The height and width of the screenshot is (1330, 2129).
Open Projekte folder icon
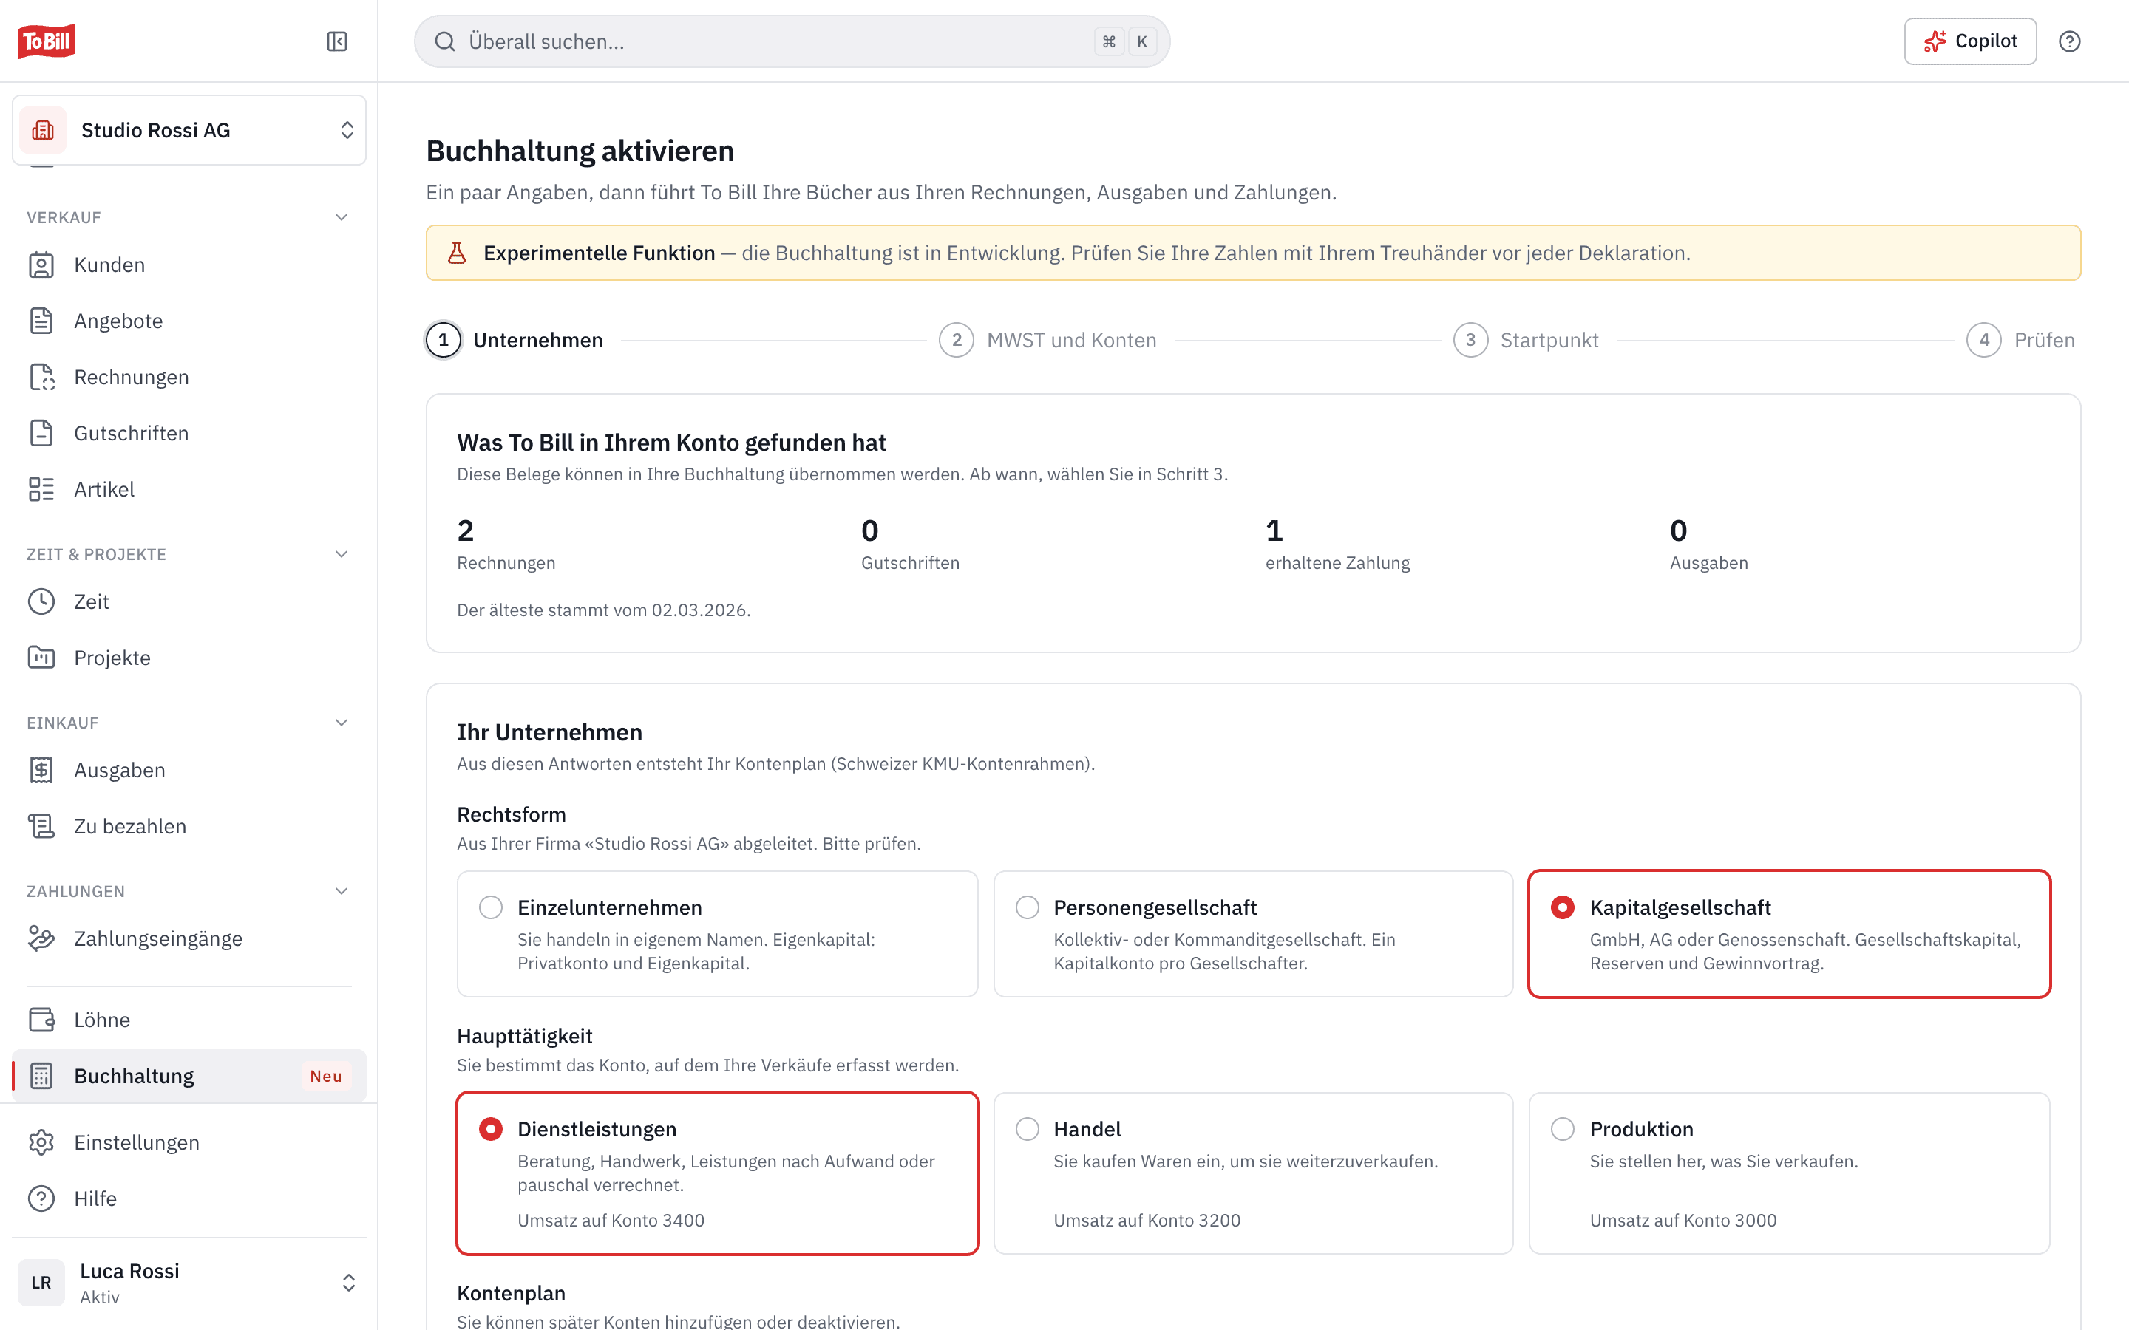(41, 658)
